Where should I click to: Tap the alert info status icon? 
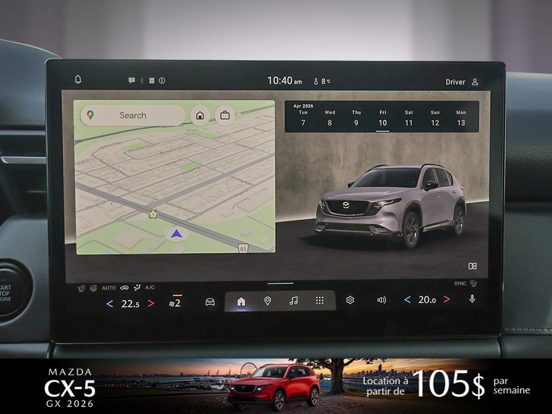pos(162,81)
